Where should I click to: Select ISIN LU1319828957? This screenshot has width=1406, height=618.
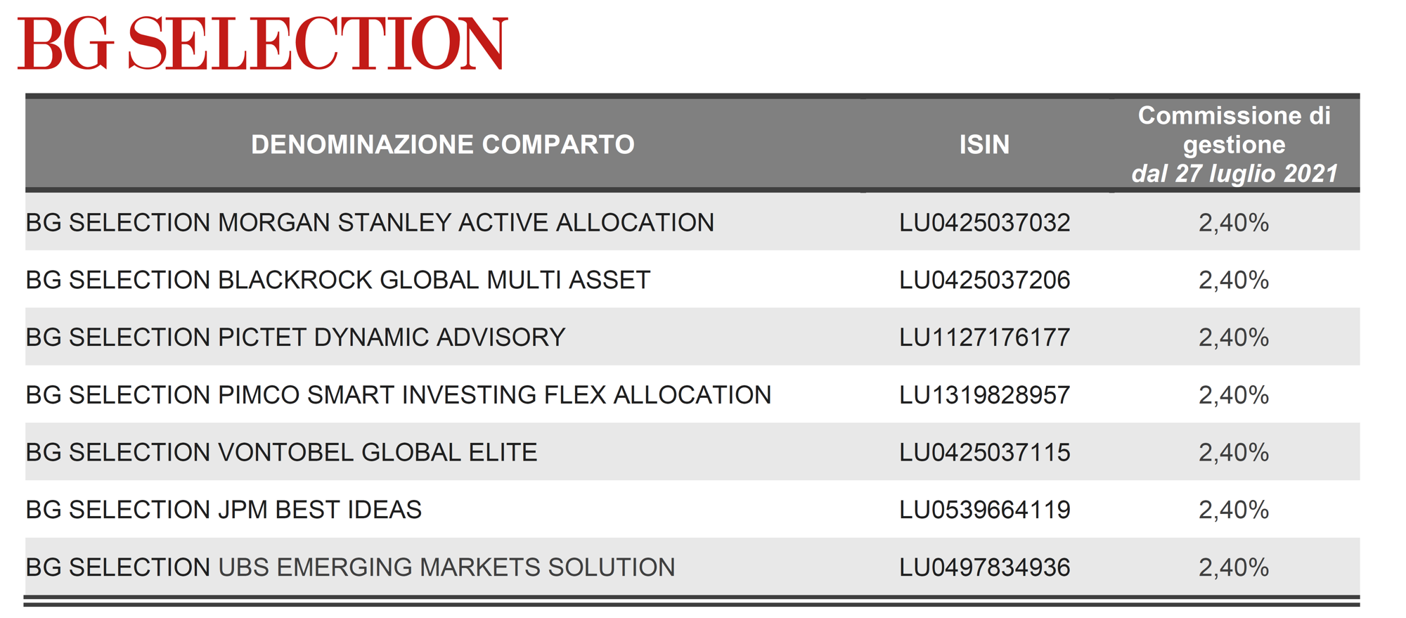(x=985, y=395)
